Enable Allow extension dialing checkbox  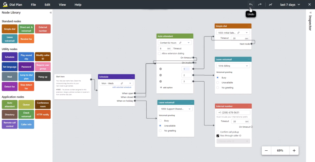159,53
